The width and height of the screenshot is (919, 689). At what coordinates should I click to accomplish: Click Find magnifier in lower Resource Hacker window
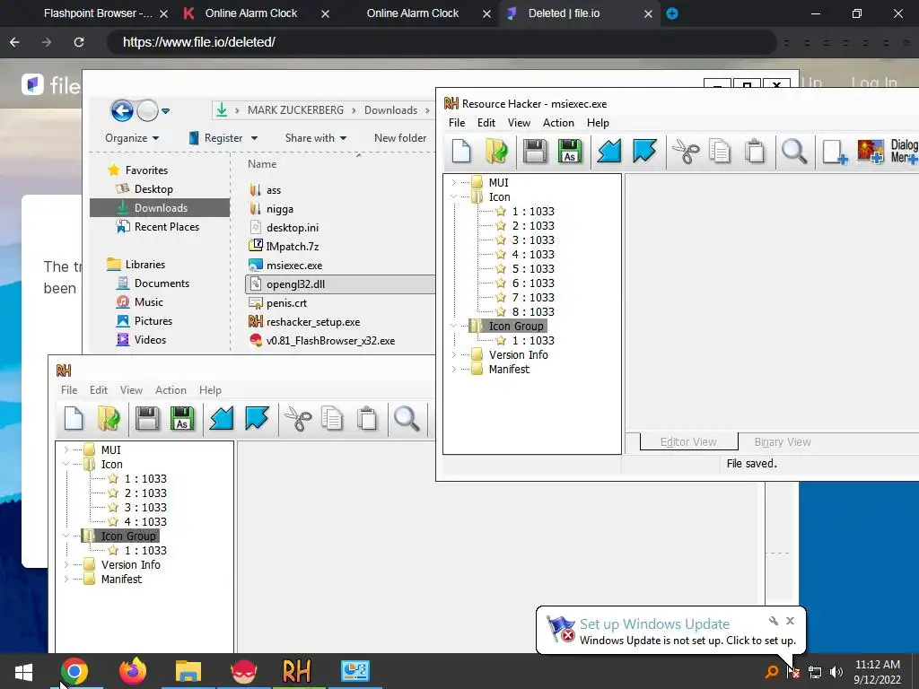tap(407, 419)
